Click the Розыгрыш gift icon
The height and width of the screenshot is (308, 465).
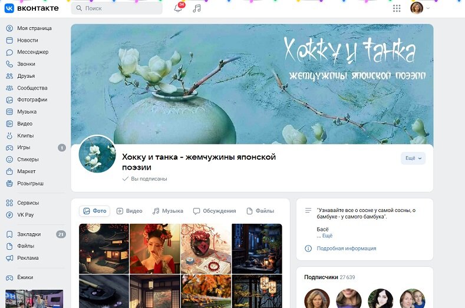[9, 184]
